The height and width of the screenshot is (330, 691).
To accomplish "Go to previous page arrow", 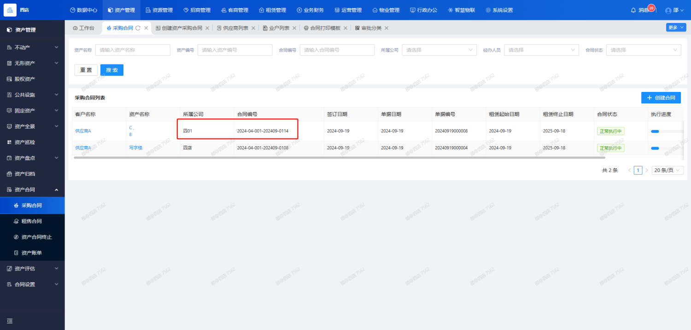I will 629,171.
